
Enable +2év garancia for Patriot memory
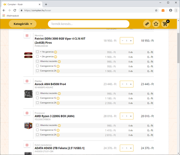click(37, 56)
